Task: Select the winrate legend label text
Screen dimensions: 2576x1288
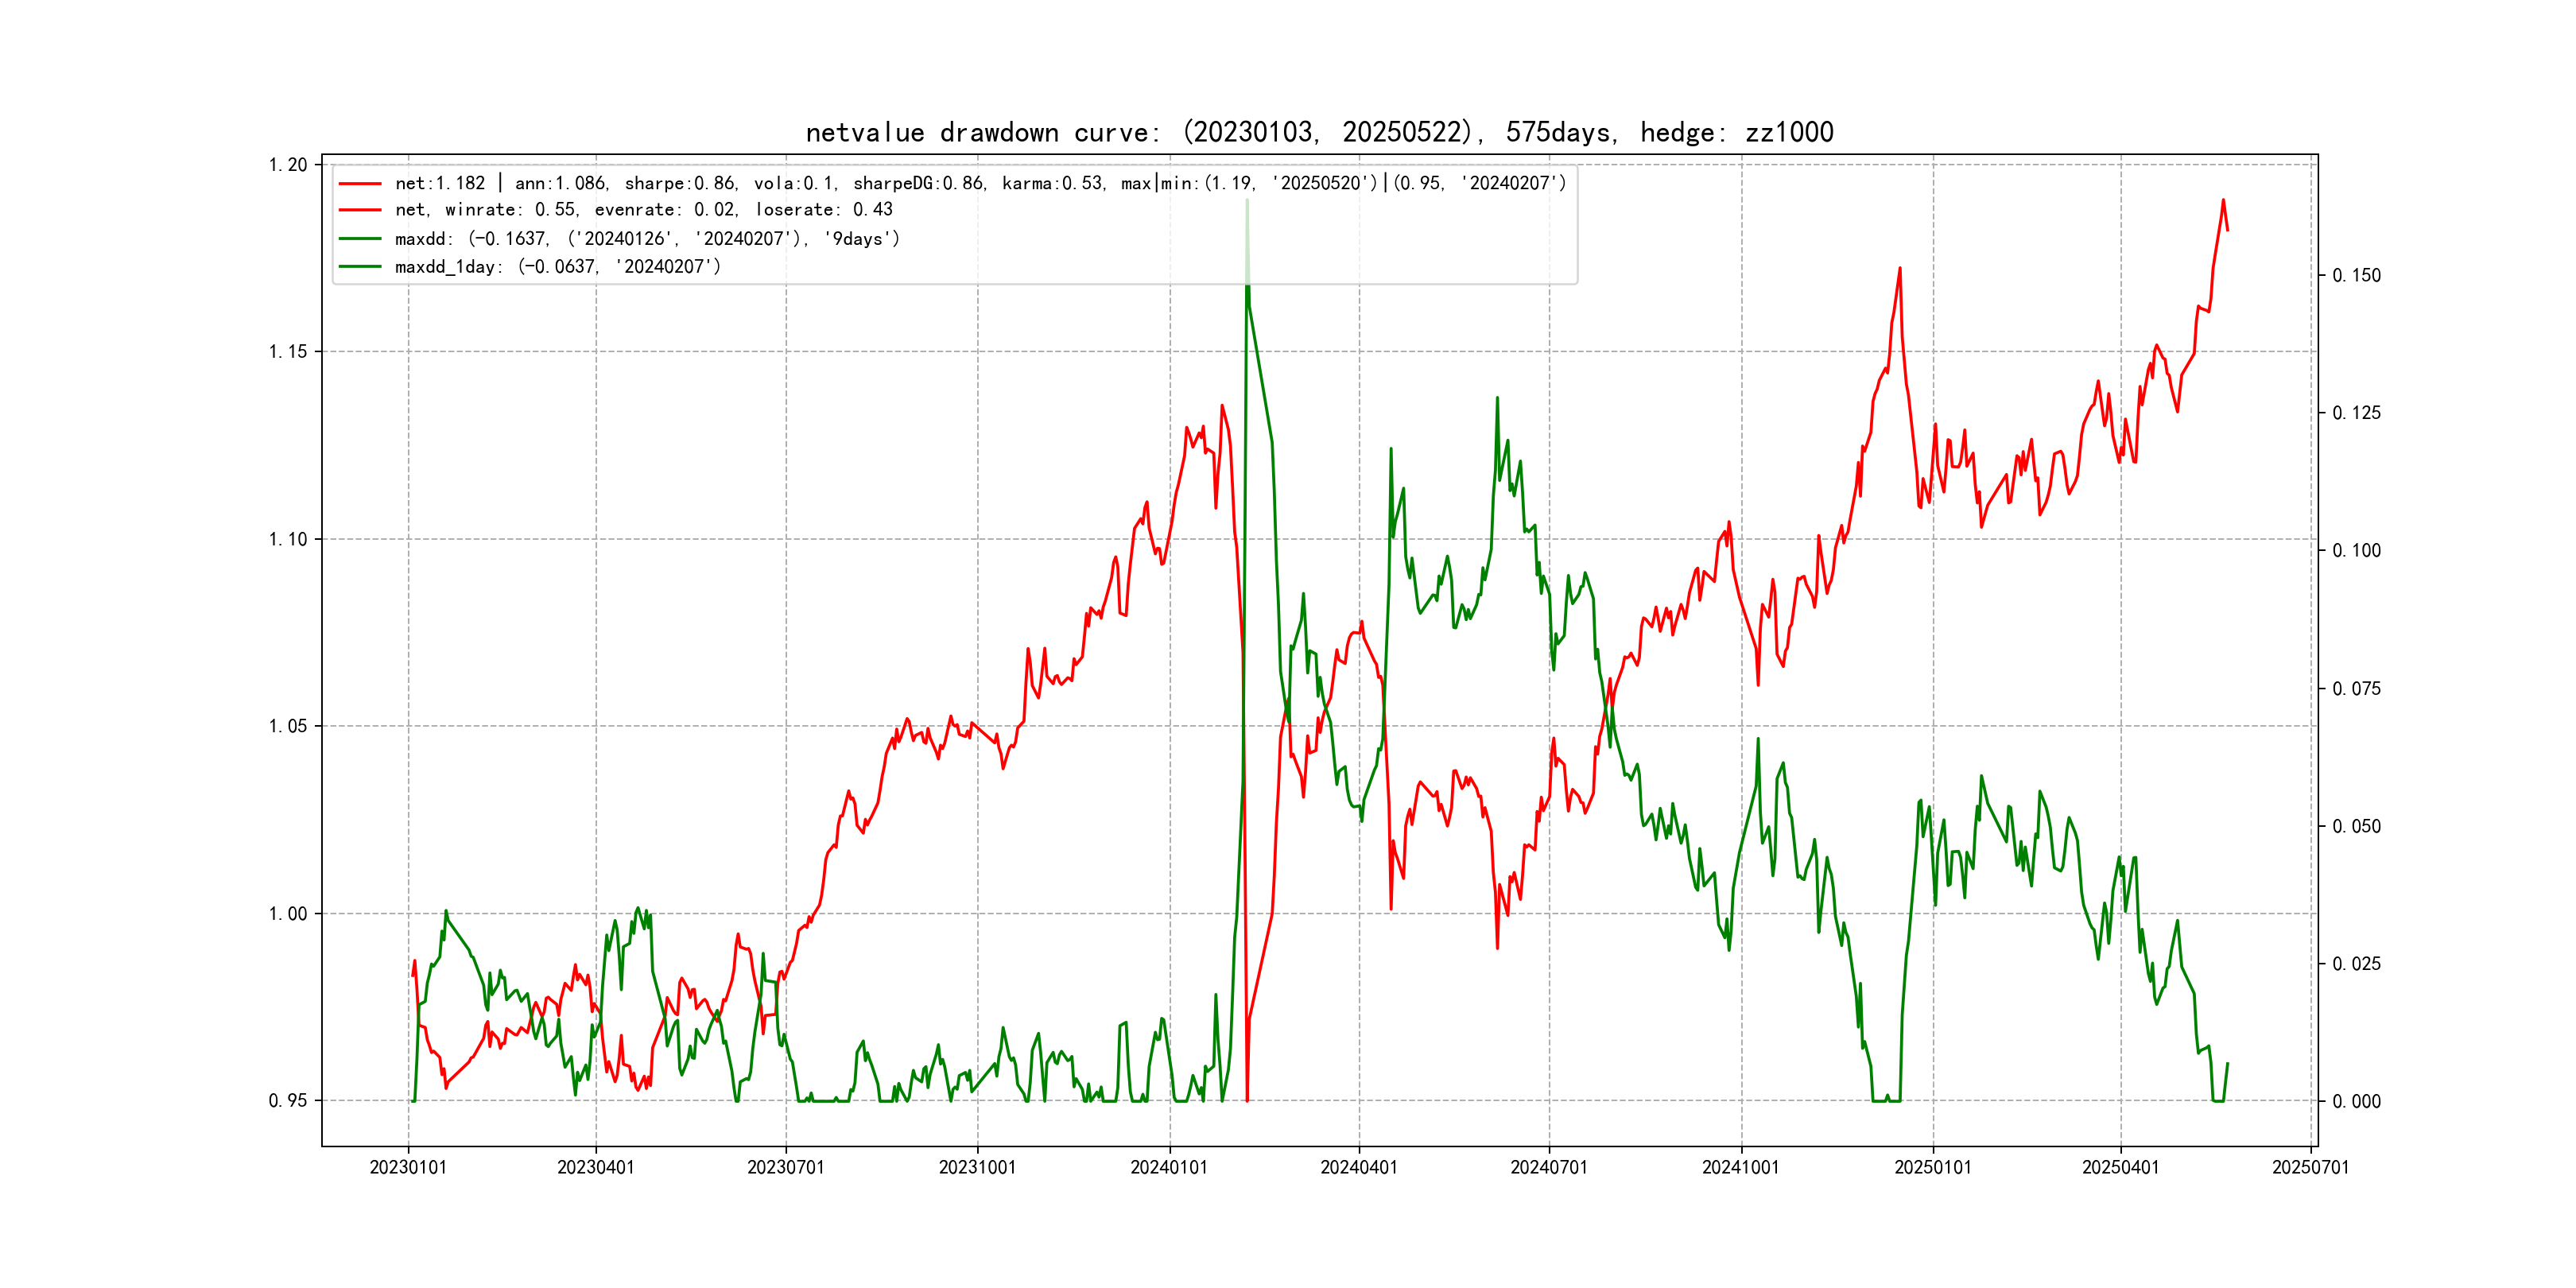Action: click(x=643, y=210)
